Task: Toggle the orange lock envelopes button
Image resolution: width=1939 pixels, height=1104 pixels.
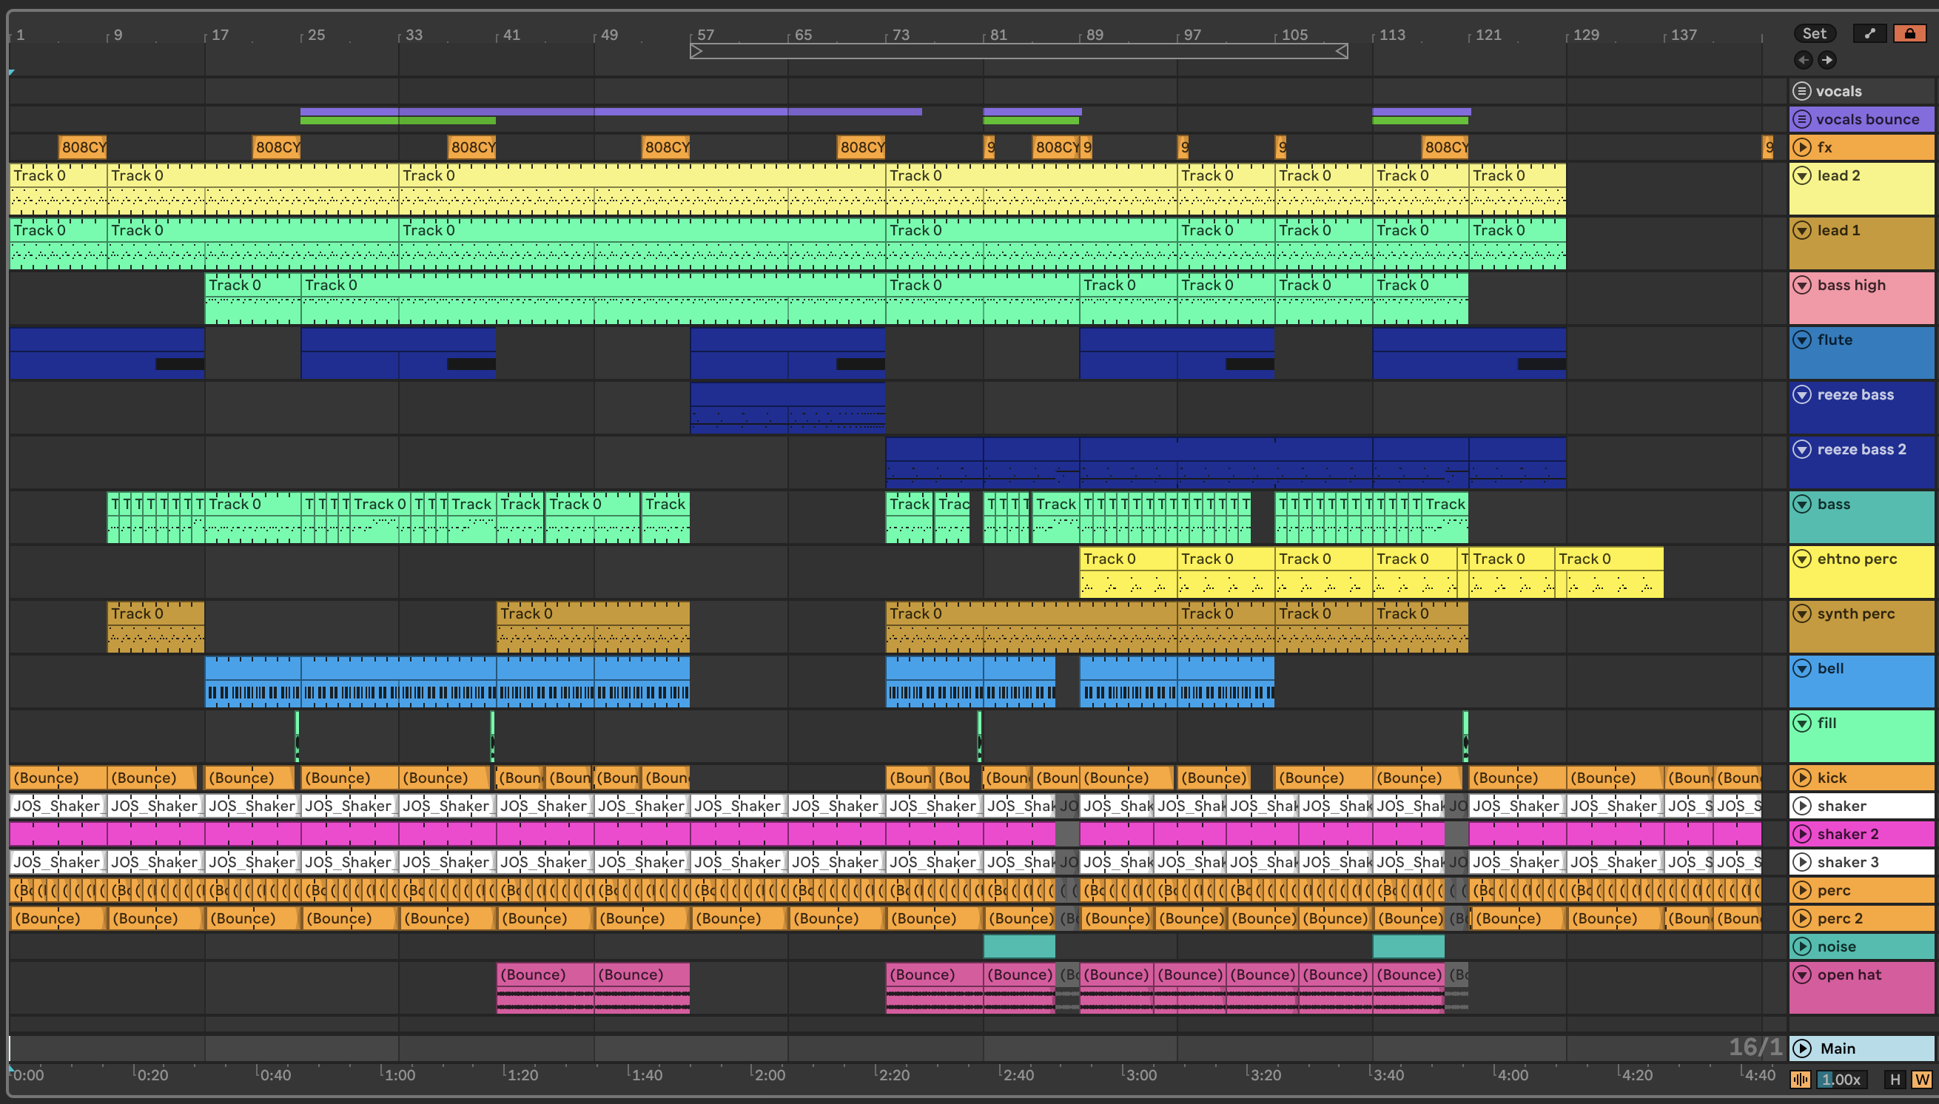Action: pos(1909,33)
